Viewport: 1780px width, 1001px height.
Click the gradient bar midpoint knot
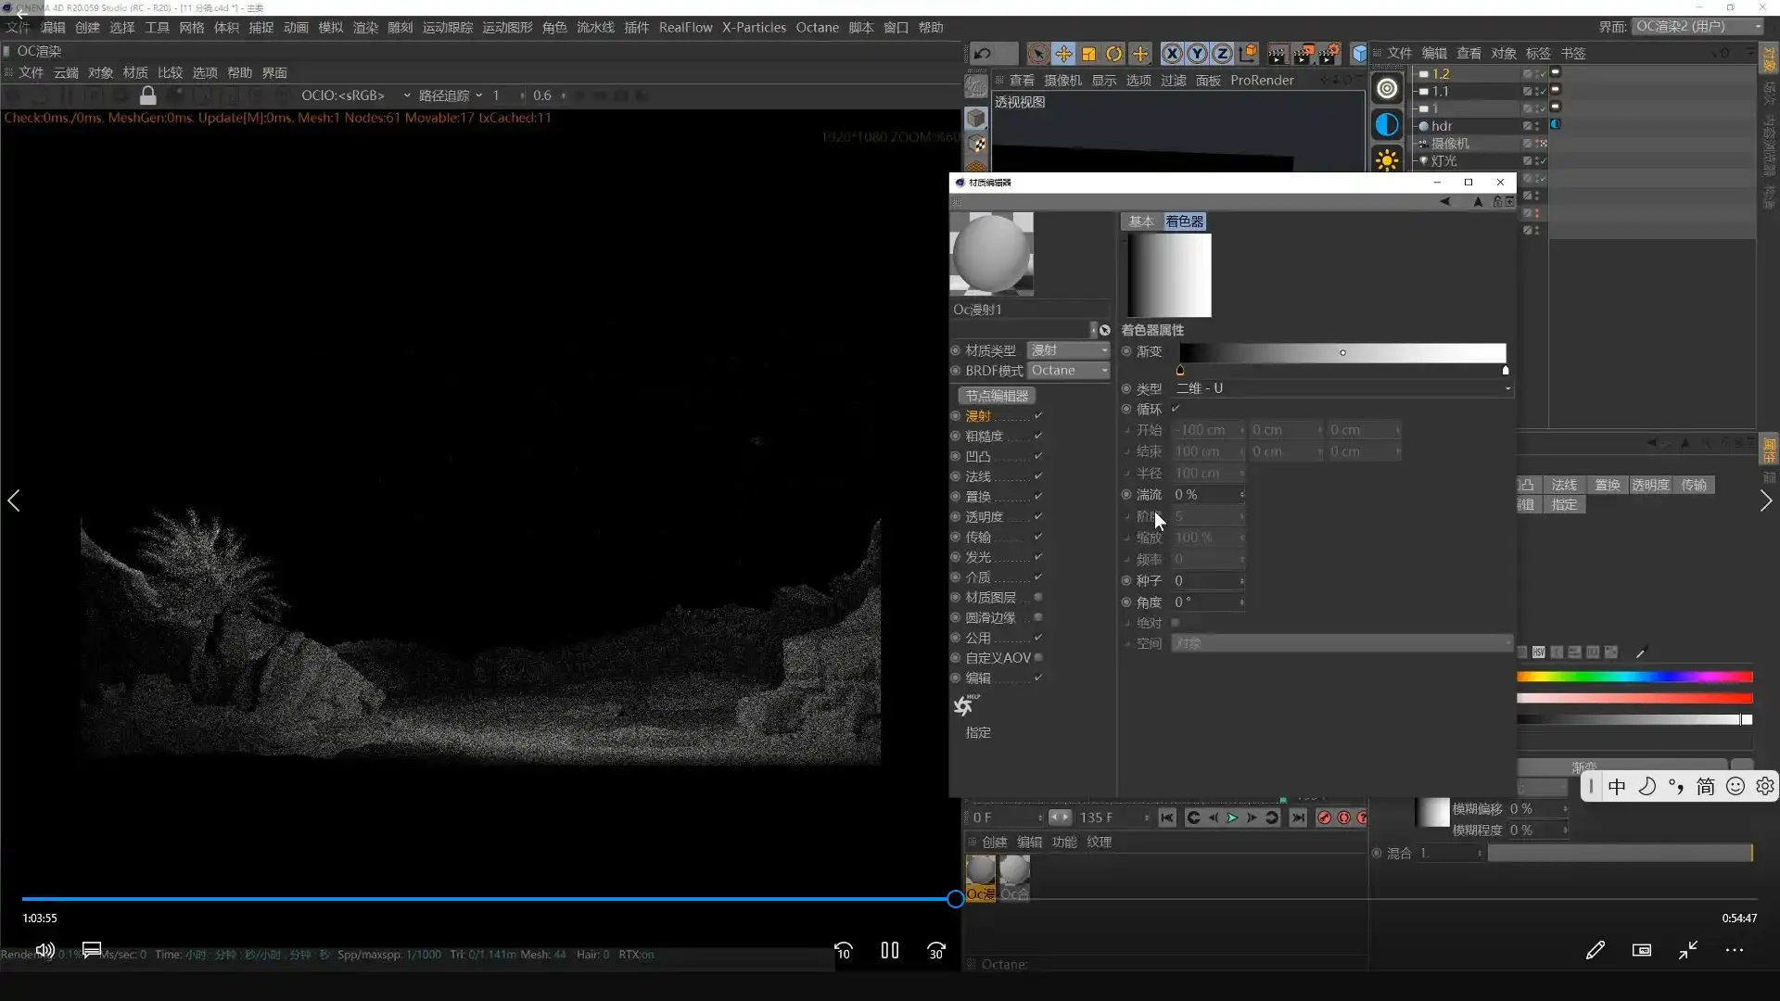(1342, 352)
